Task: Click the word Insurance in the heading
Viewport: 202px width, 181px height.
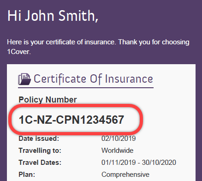Action: click(129, 79)
